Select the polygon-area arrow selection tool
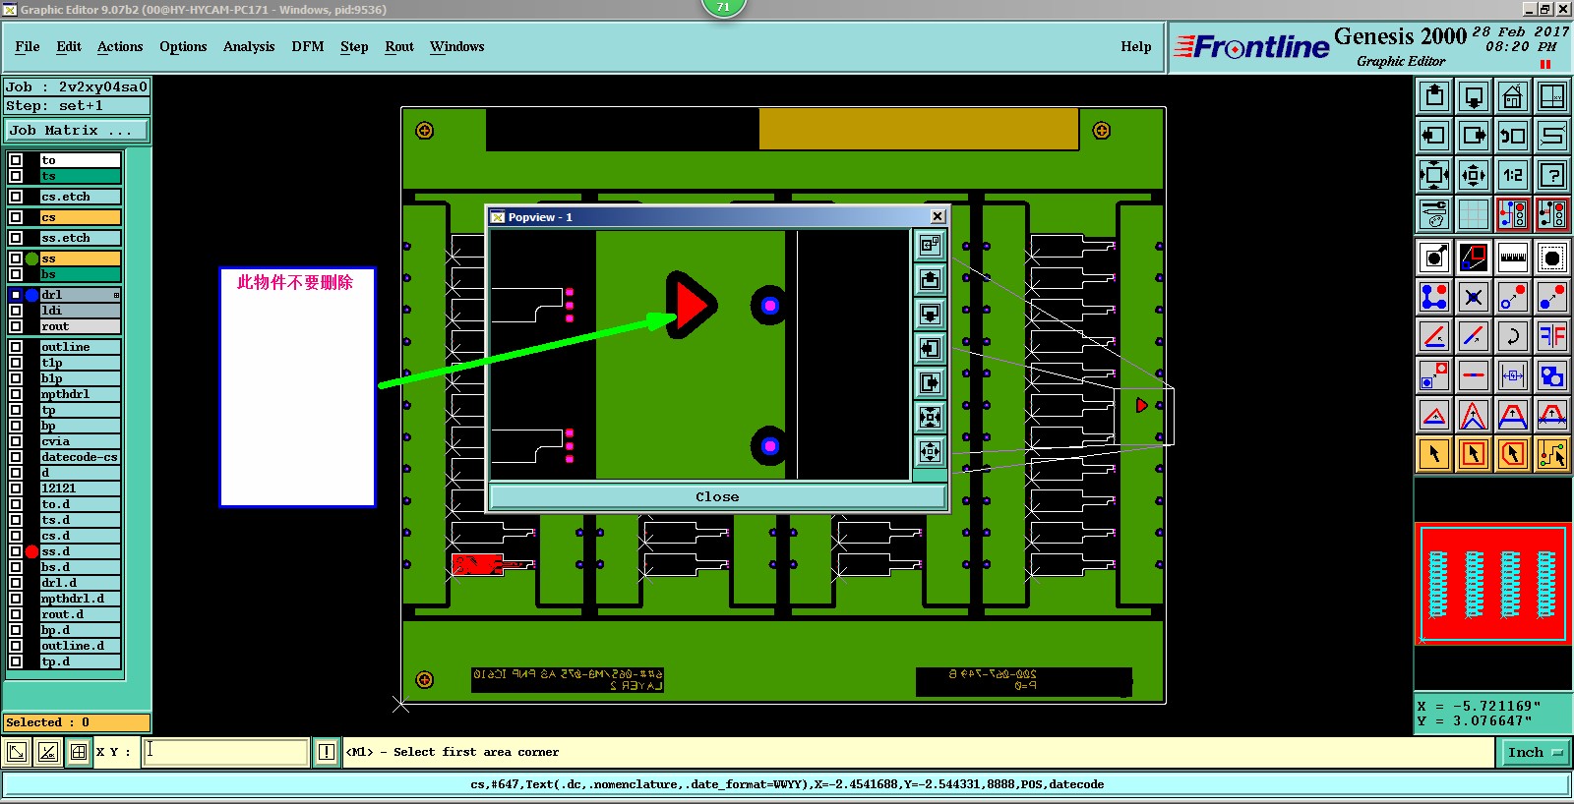Screen dimensions: 1574x804 tap(1513, 454)
